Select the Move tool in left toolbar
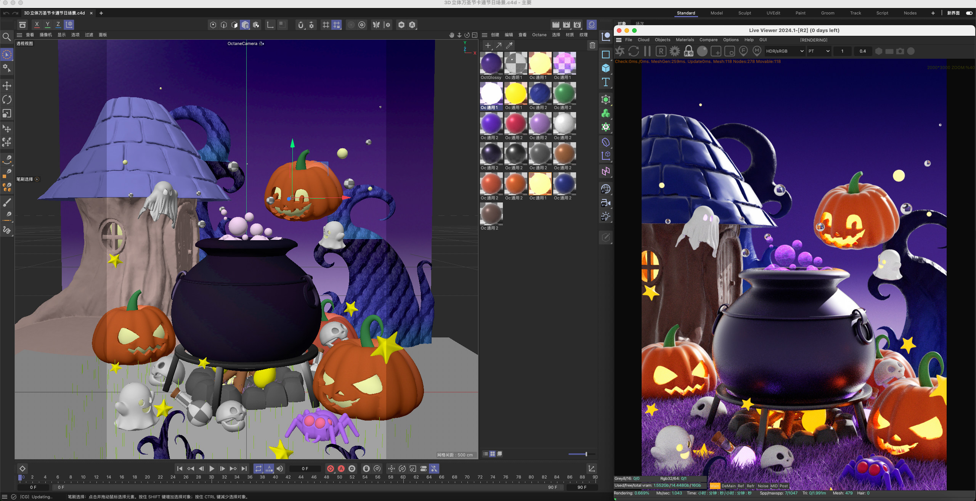Image resolution: width=976 pixels, height=501 pixels. click(x=7, y=86)
